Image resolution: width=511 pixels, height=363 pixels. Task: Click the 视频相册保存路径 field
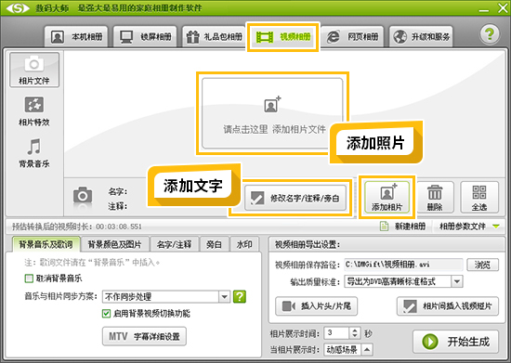(x=403, y=265)
